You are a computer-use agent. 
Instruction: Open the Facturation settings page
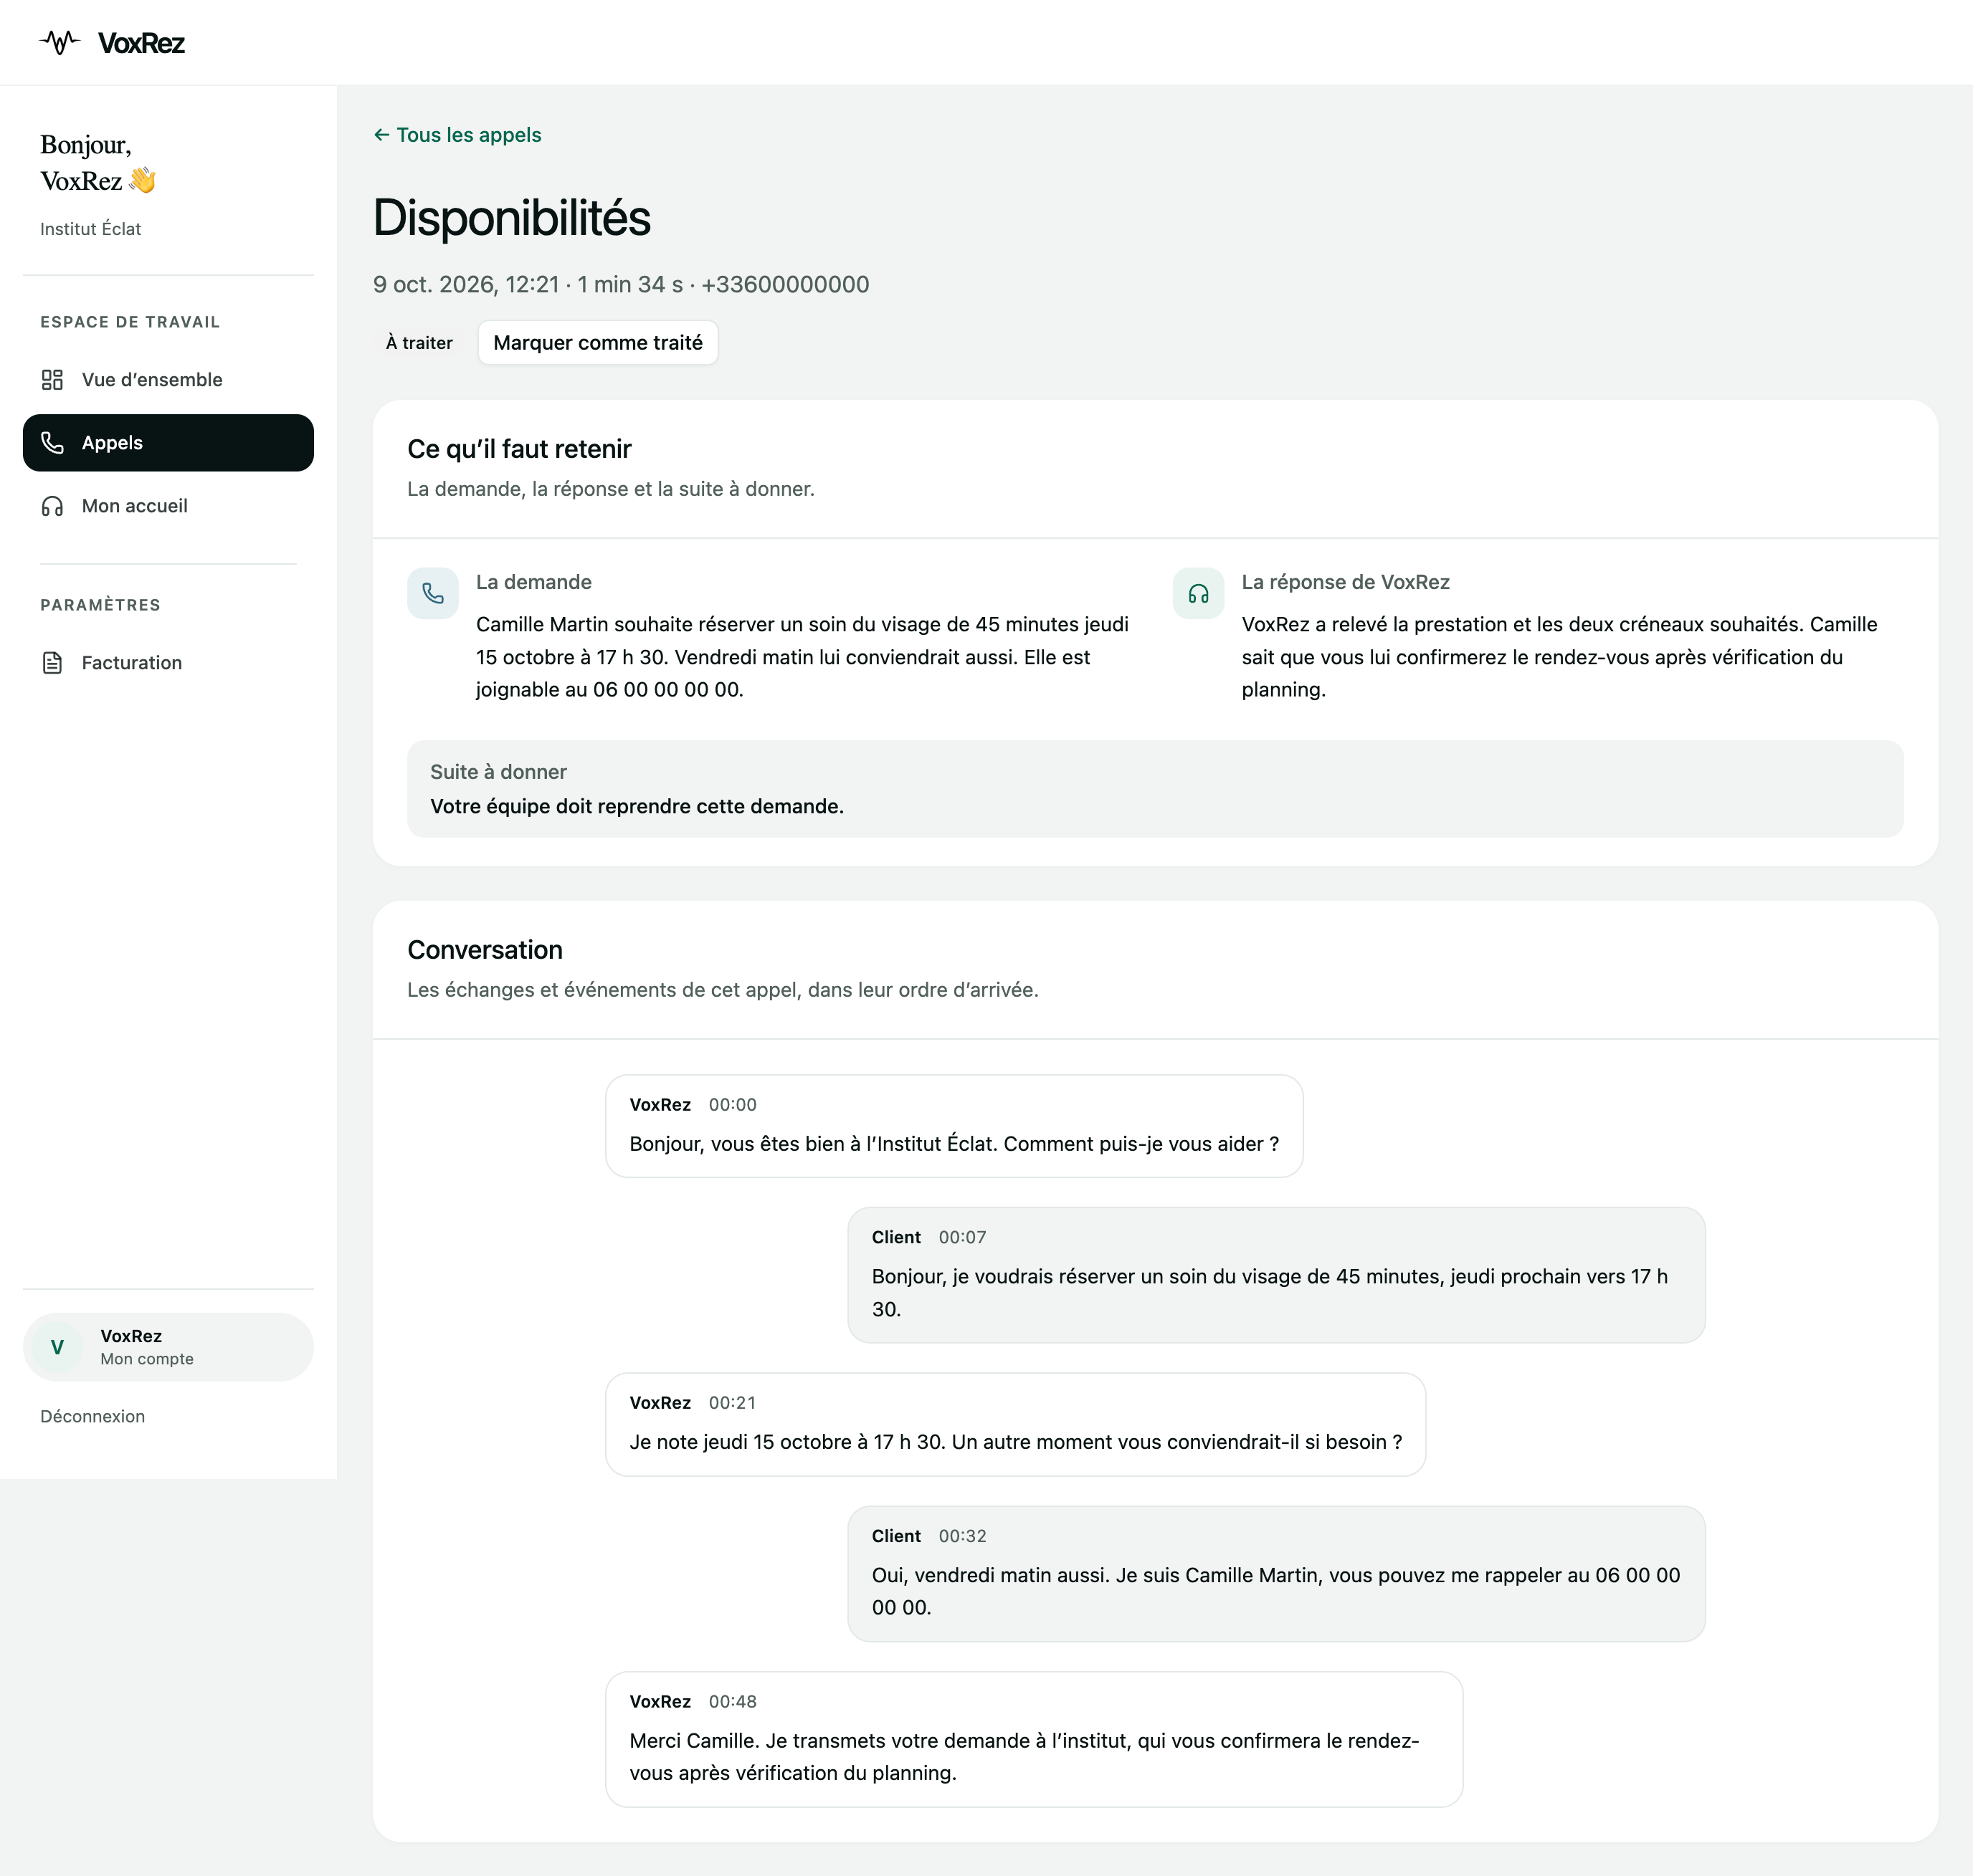[168, 663]
